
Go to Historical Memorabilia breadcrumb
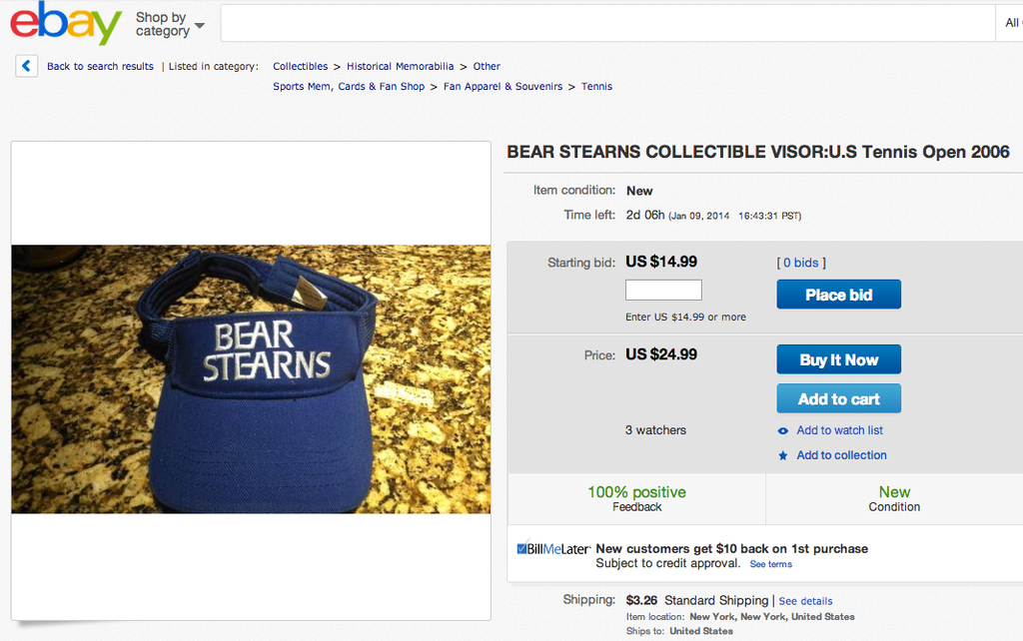tap(400, 67)
